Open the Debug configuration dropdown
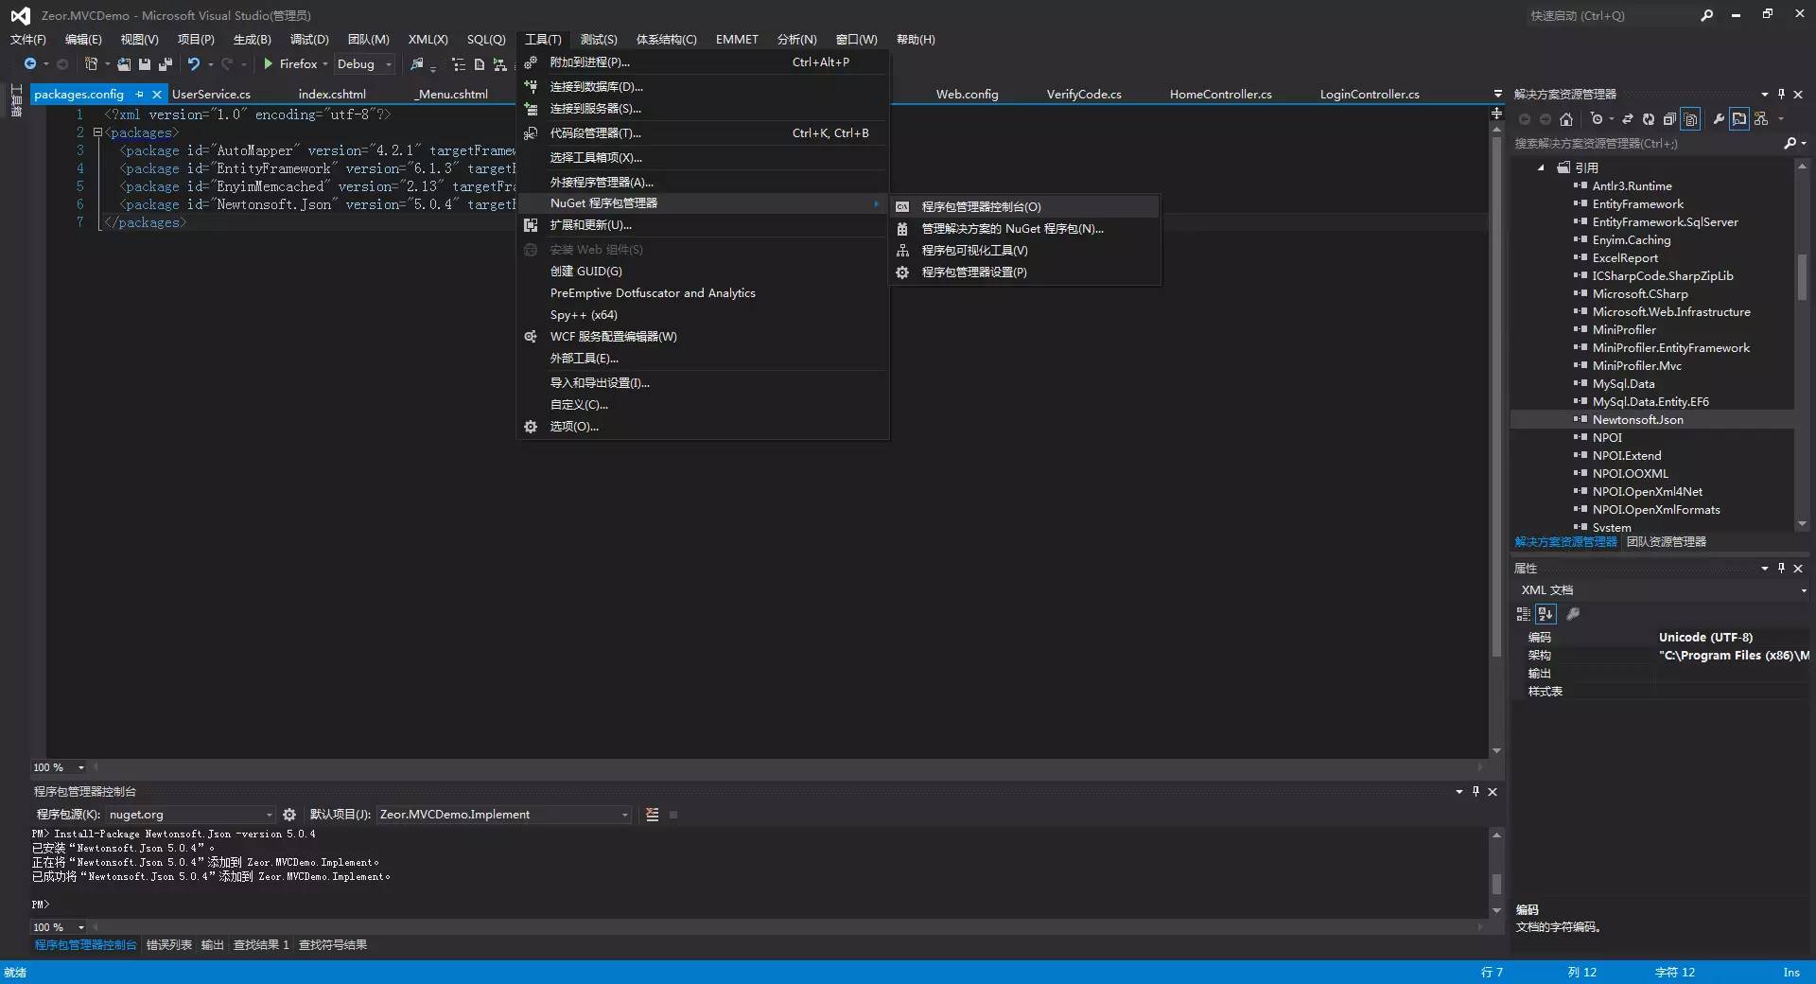The height and width of the screenshot is (984, 1816). click(363, 63)
